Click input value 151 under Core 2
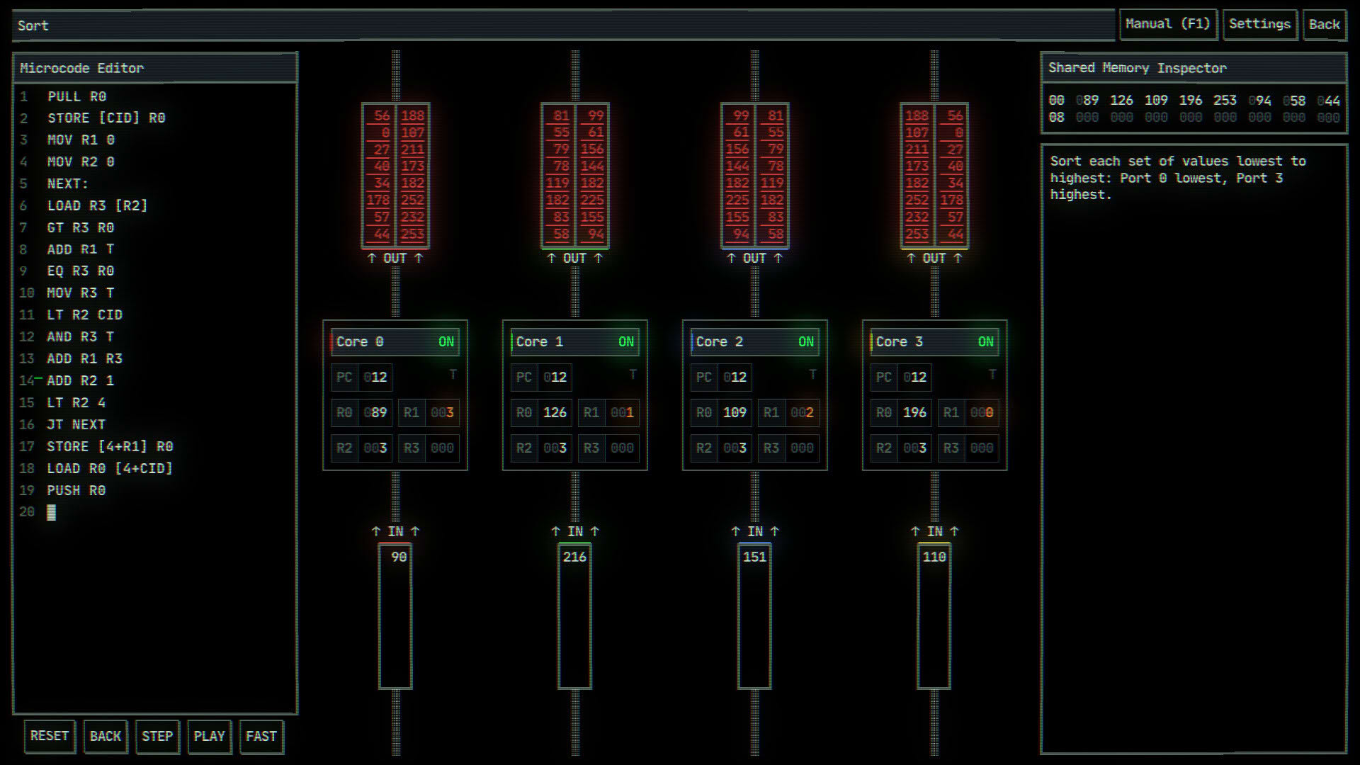 pos(754,557)
